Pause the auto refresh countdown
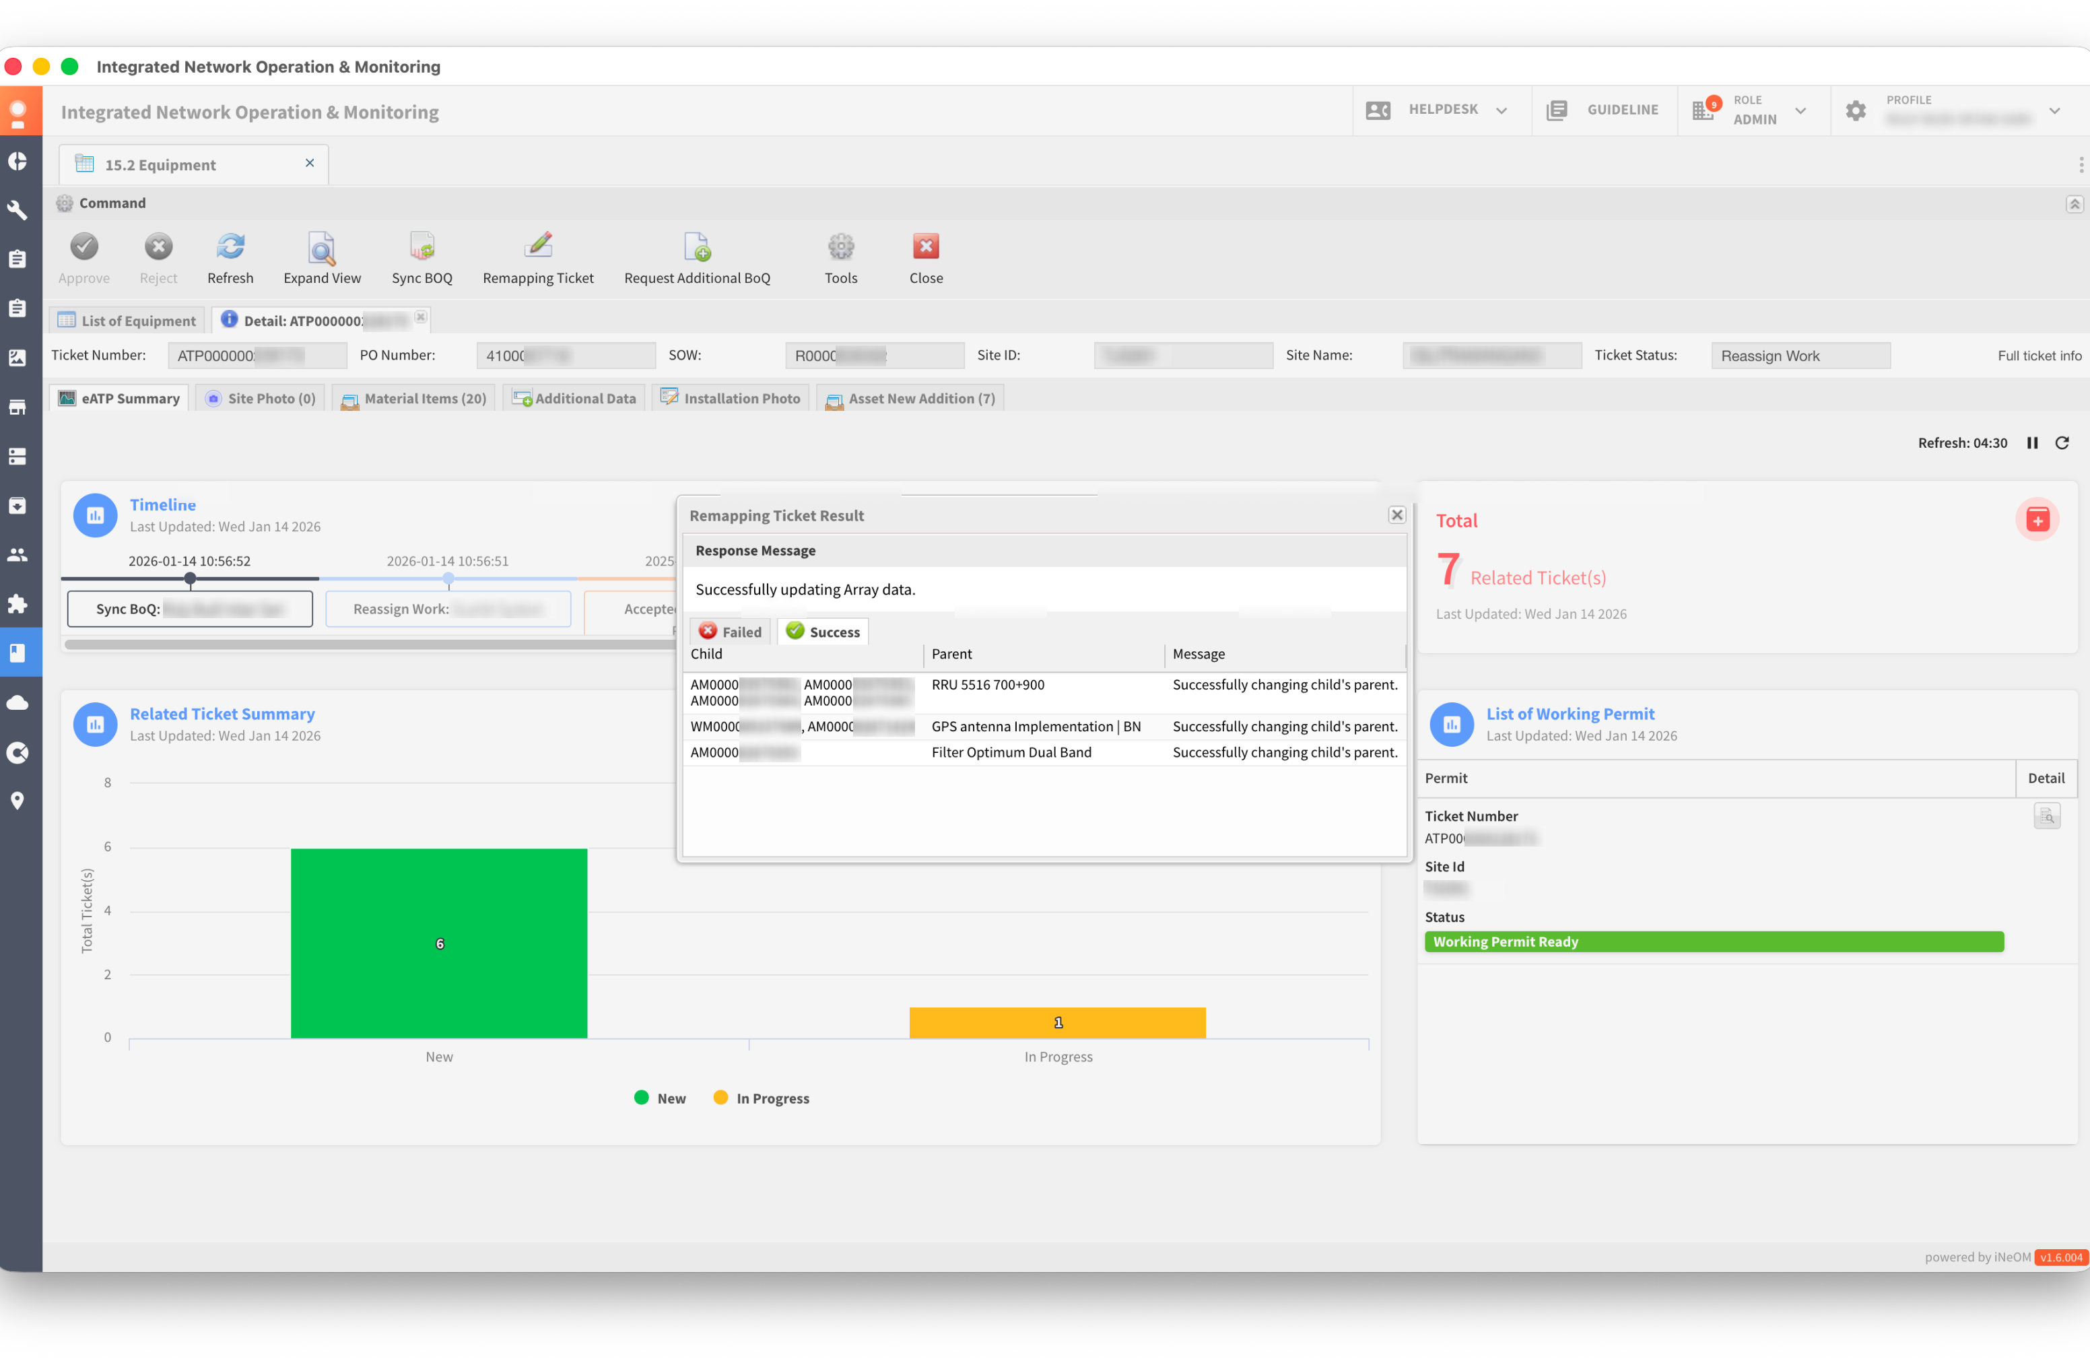 (x=2032, y=442)
